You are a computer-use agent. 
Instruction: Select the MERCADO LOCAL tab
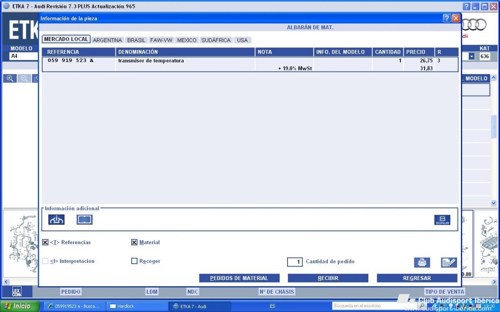point(66,39)
